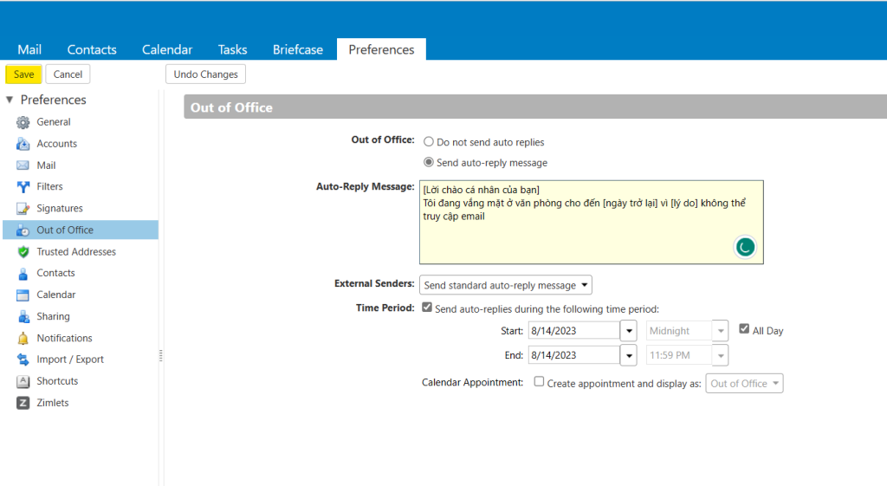The image size is (887, 486).
Task: Switch to the Calendar tab
Action: pos(167,49)
